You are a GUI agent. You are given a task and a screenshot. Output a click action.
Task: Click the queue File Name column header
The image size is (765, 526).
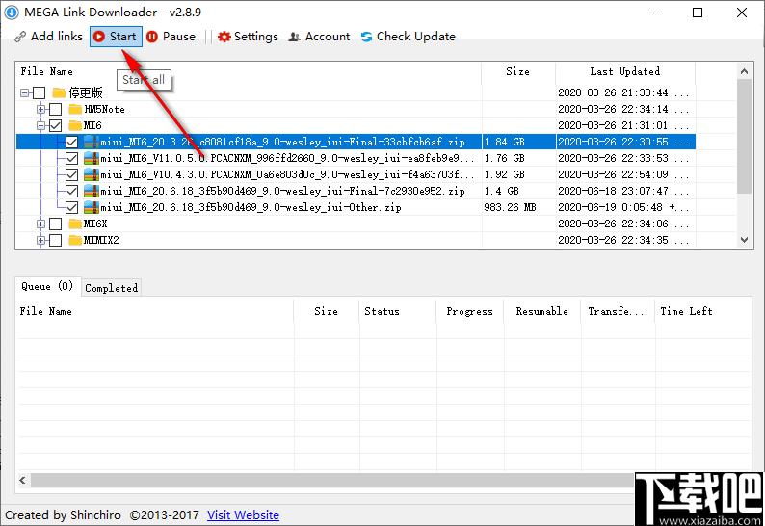pyautogui.click(x=155, y=312)
